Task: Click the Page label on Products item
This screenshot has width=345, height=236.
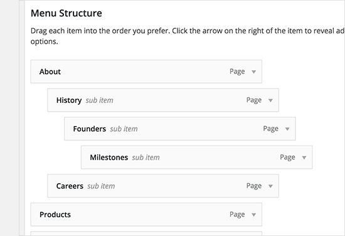Action: tap(237, 215)
